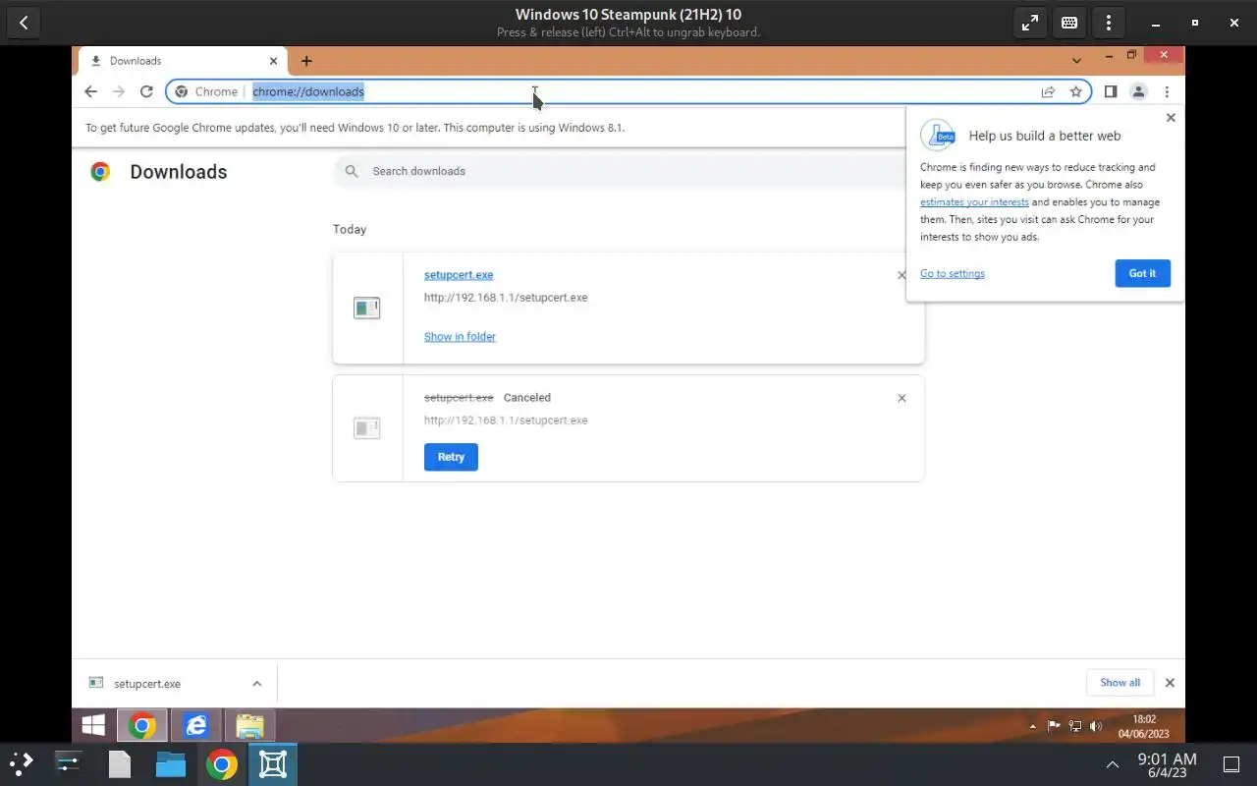Viewport: 1257px width, 786px height.
Task: Bookmark this page with the star icon
Action: [x=1076, y=91]
